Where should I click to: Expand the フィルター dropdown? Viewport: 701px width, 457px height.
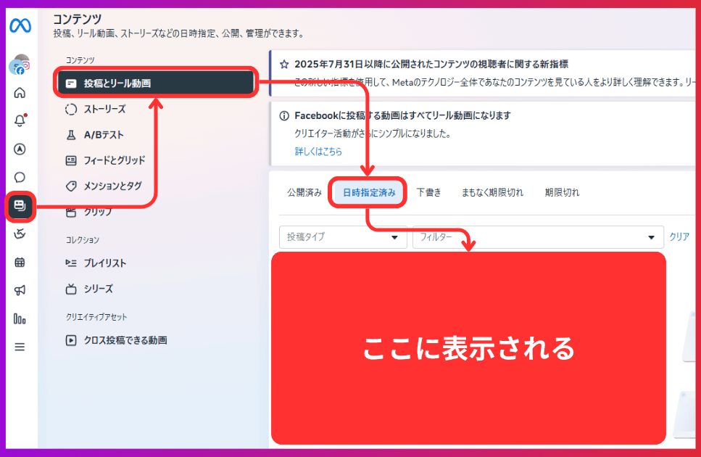pyautogui.click(x=537, y=237)
